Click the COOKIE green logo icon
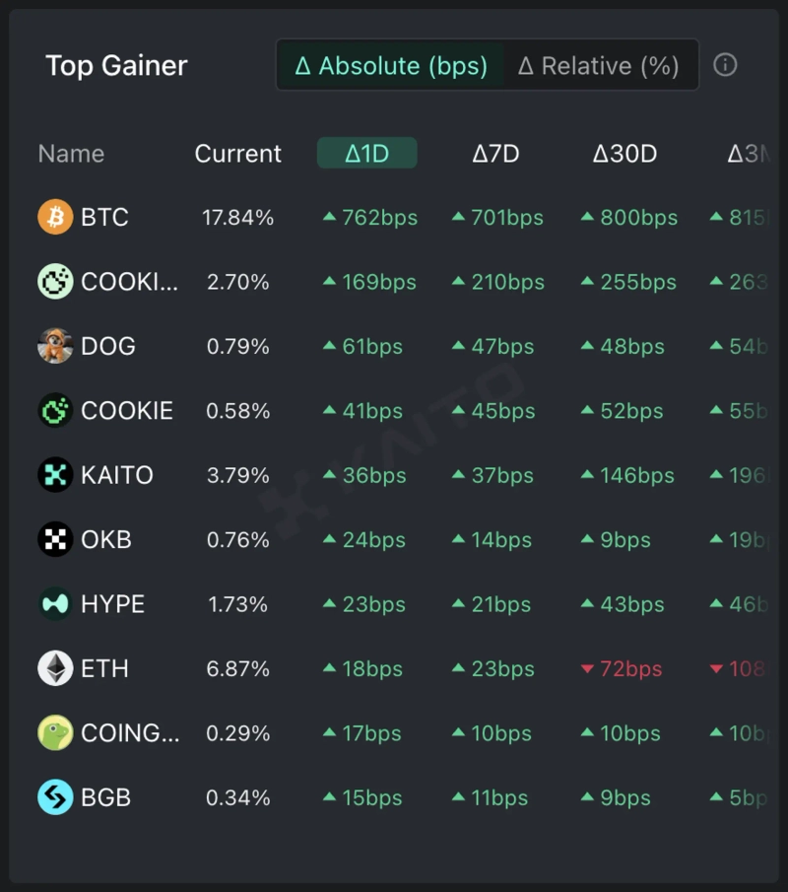 click(55, 411)
